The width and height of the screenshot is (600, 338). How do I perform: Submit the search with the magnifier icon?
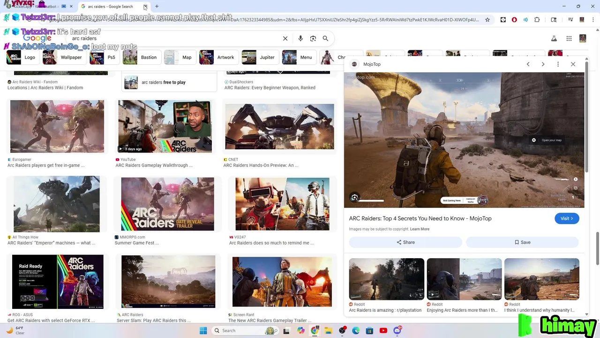coord(325,38)
